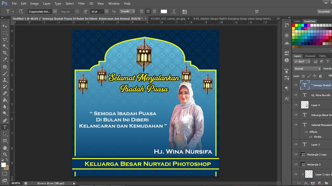Viewport: 332px width, 186px height.
Task: Select the Clone Stamp tool
Action: [x=5, y=80]
